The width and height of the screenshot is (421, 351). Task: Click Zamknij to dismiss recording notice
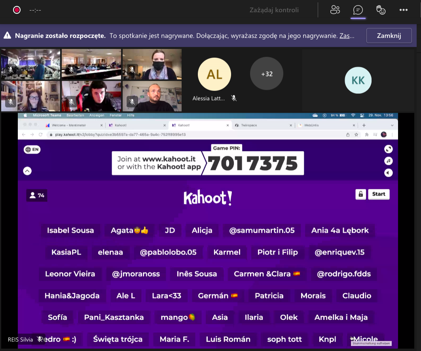click(x=389, y=36)
